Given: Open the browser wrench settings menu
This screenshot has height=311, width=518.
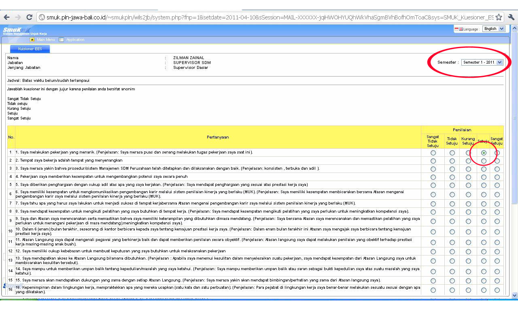Looking at the screenshot, I should [x=511, y=17].
